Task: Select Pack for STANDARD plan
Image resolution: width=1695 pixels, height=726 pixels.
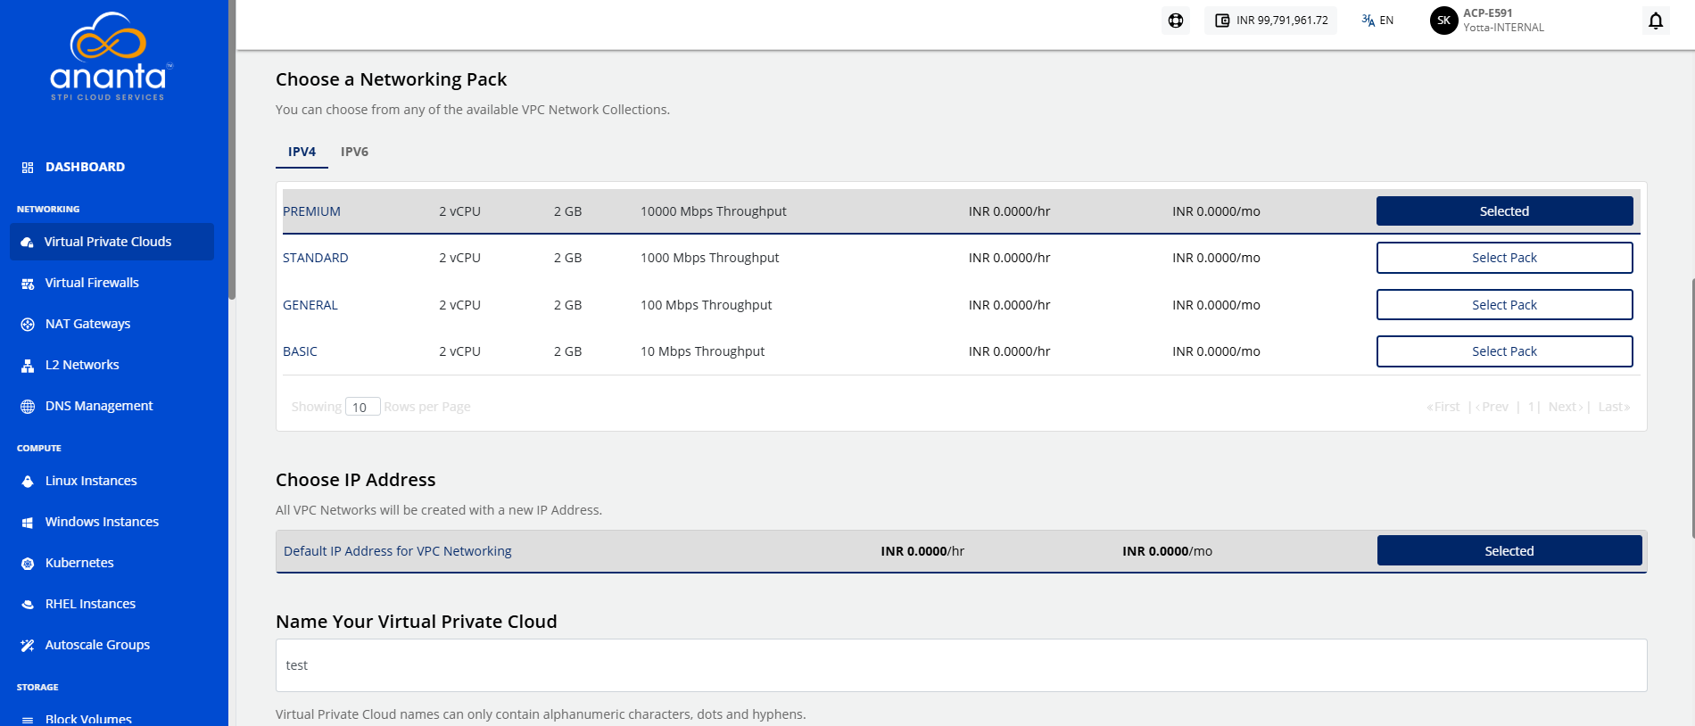Action: tap(1504, 258)
